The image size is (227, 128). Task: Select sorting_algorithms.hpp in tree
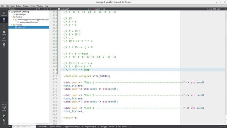(29, 22)
